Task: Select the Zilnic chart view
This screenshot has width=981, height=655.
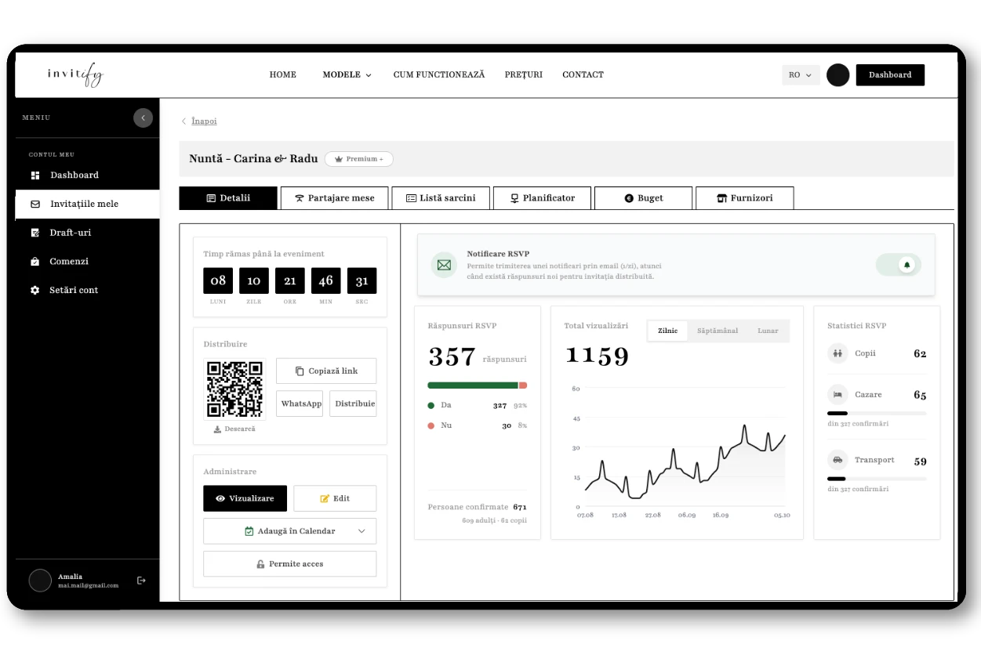Action: (x=668, y=331)
